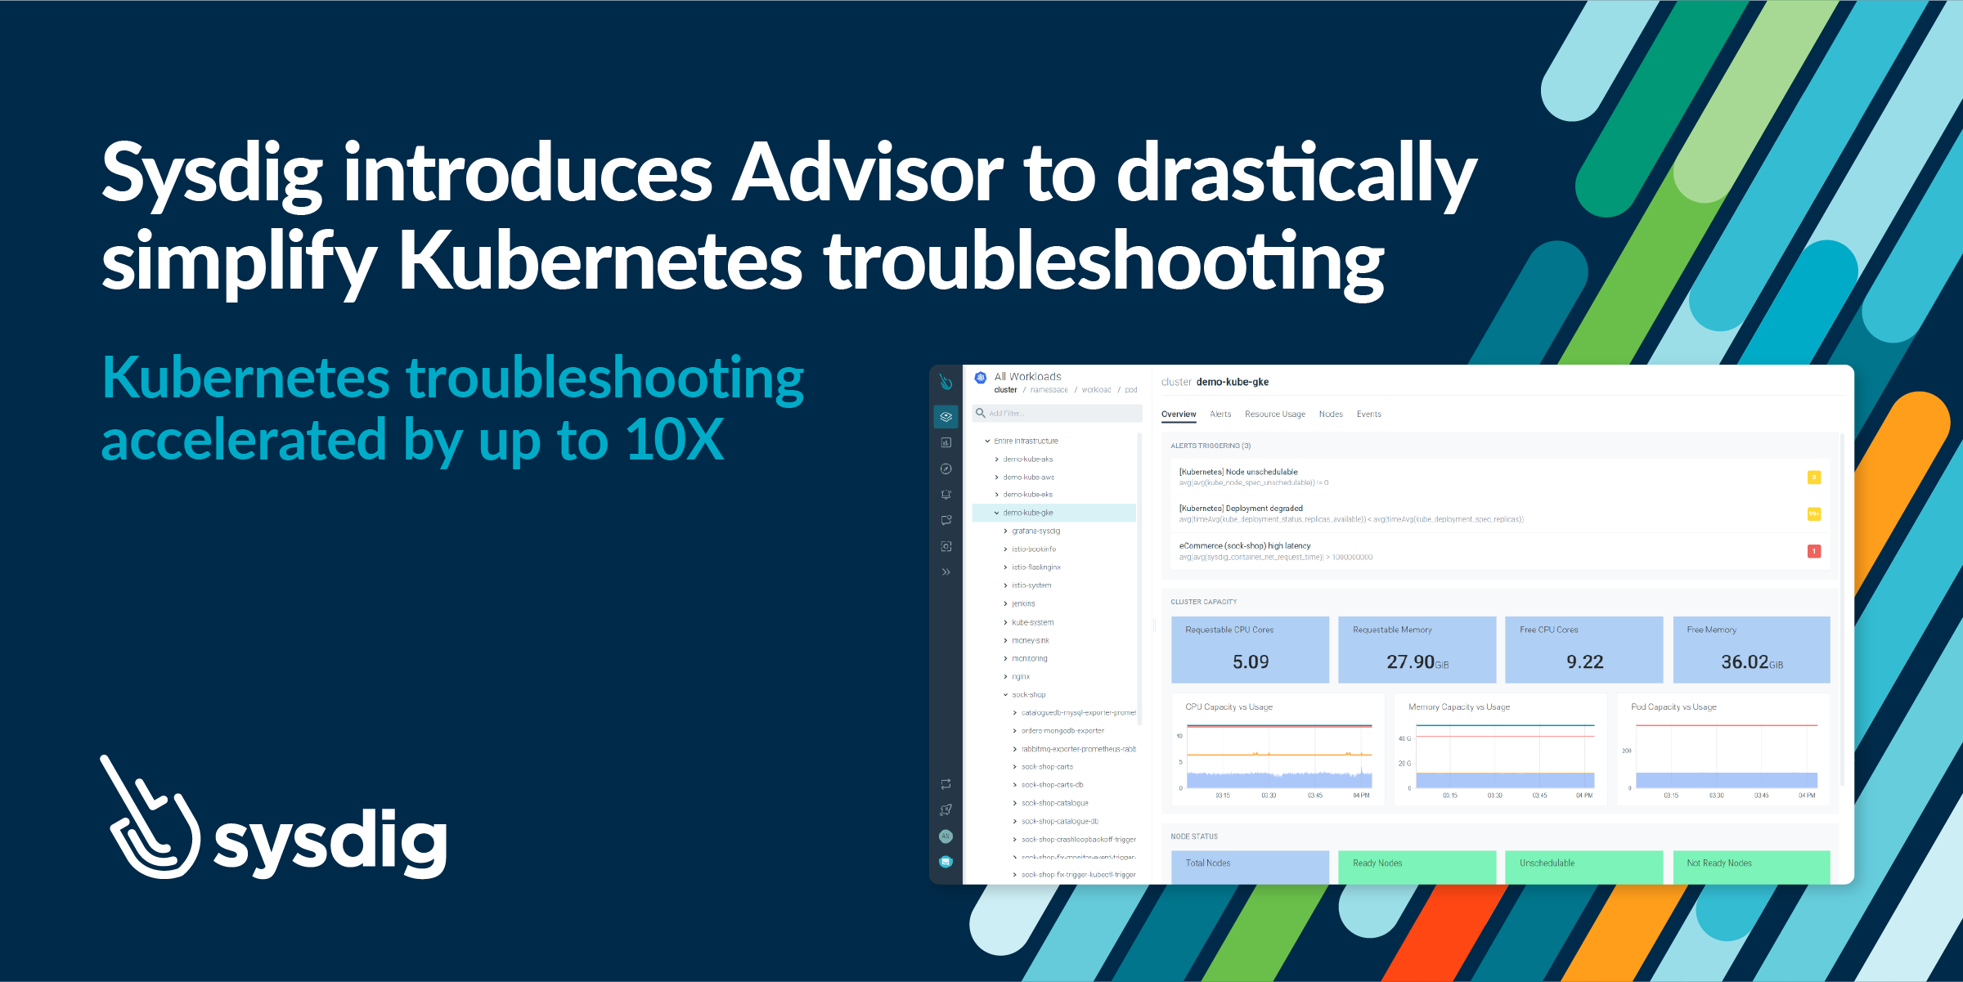1963x982 pixels.
Task: Click the Sysdig shovel logo in the app sidebar
Action: [946, 382]
